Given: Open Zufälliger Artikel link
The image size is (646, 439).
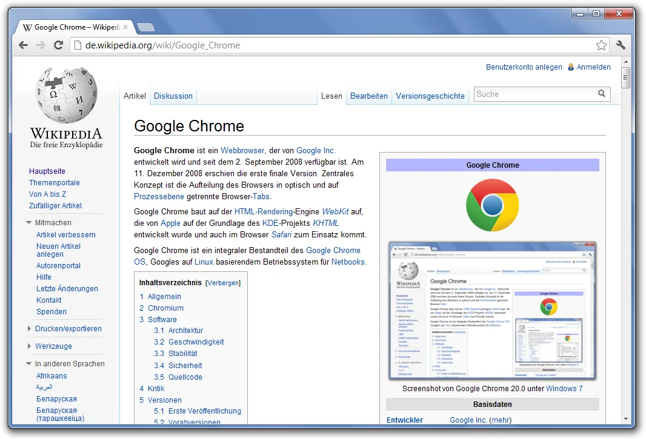Looking at the screenshot, I should [x=55, y=205].
